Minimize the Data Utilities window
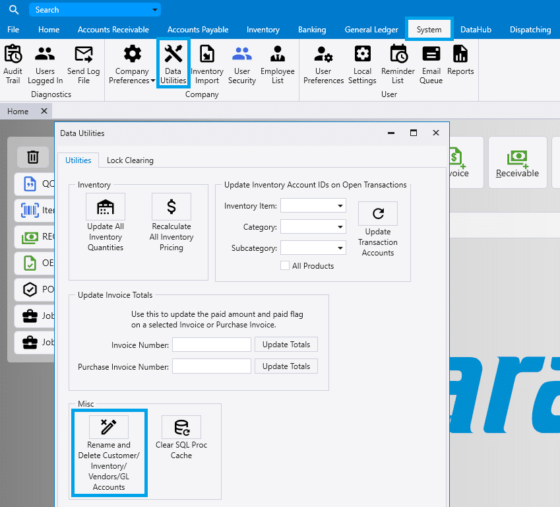560x507 pixels. pos(391,133)
